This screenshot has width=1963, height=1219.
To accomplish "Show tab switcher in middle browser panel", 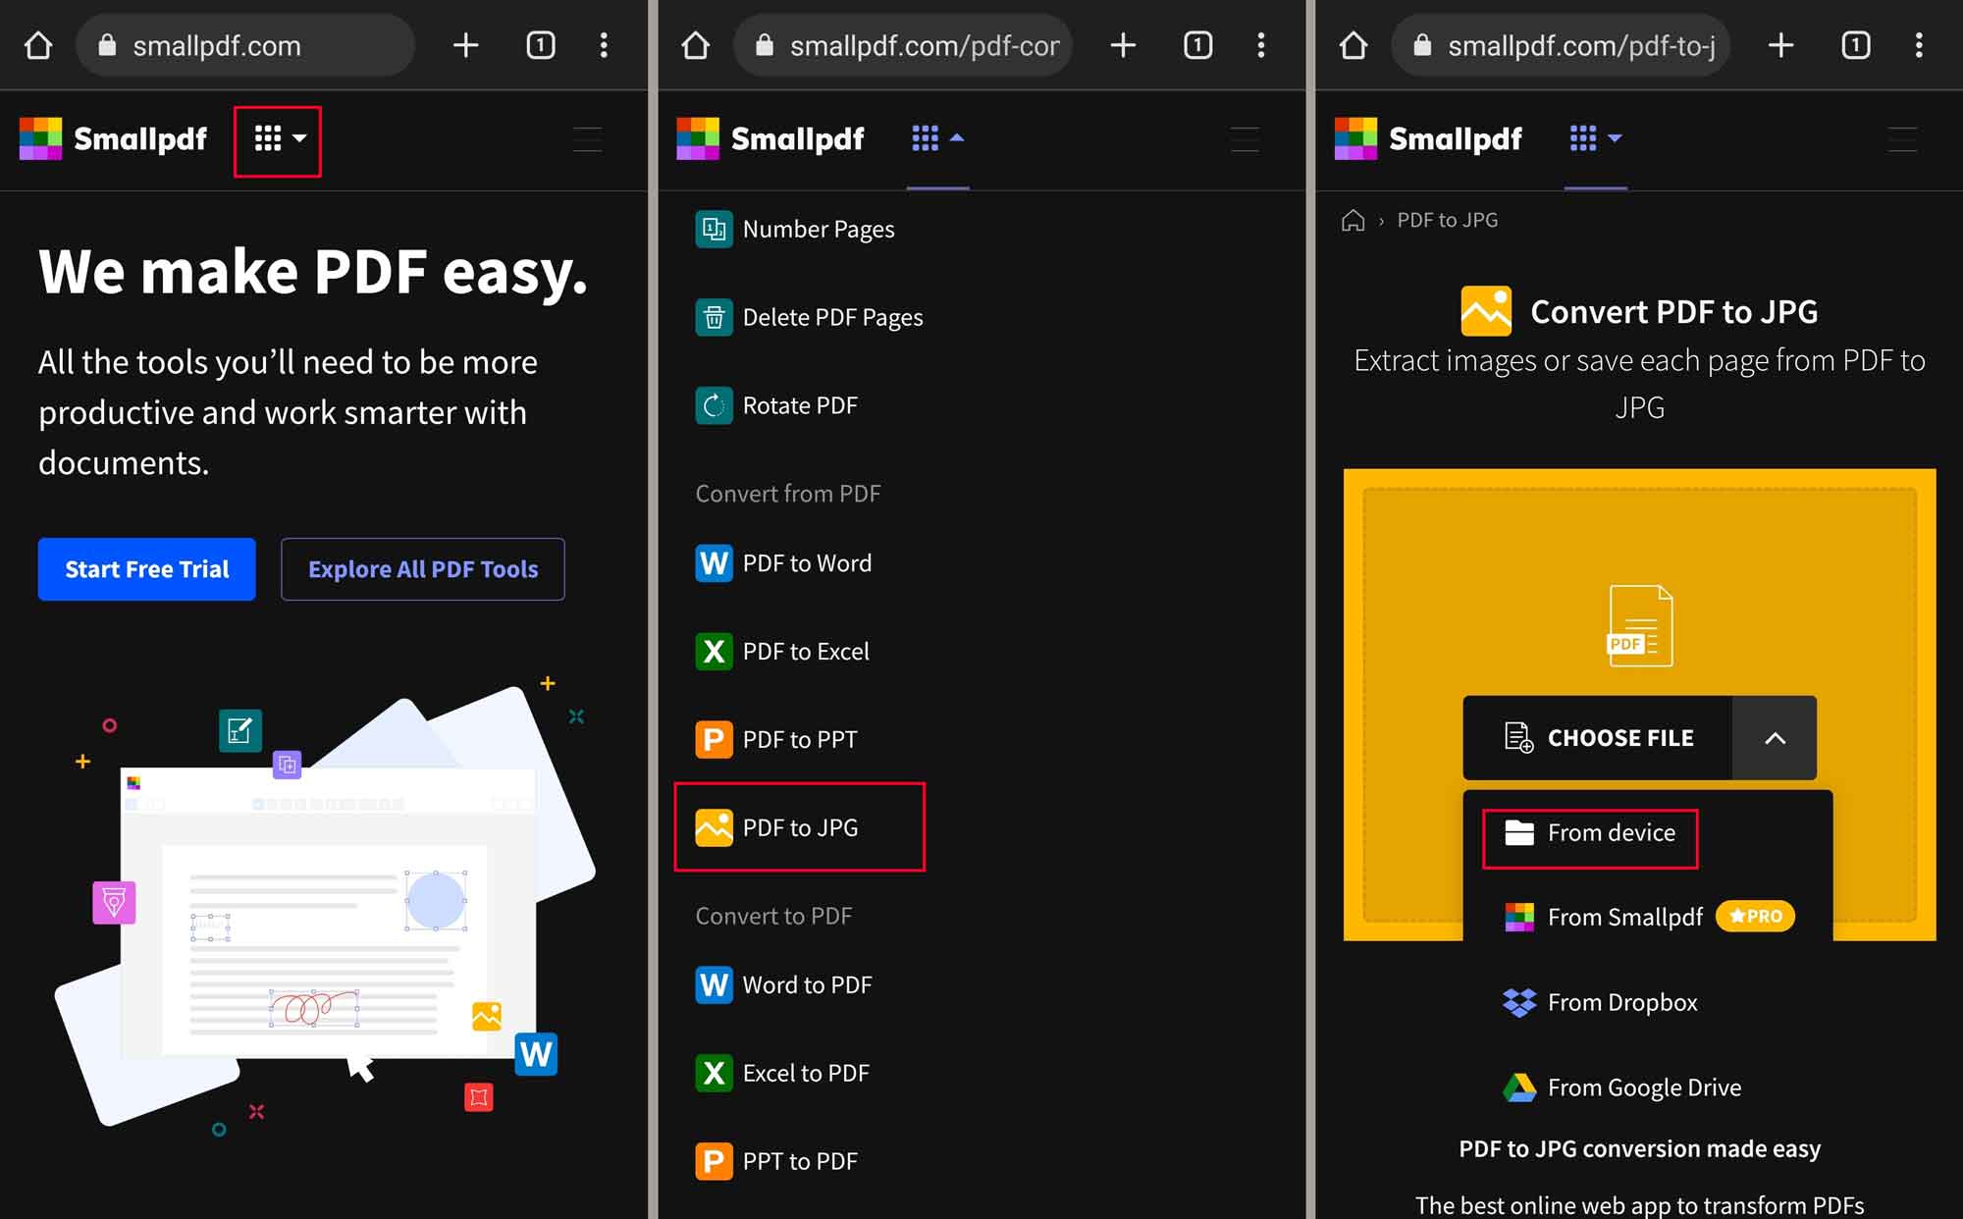I will pos(1198,45).
